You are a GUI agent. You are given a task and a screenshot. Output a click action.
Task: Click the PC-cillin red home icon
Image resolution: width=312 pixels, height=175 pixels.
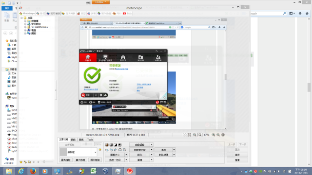click(88, 58)
